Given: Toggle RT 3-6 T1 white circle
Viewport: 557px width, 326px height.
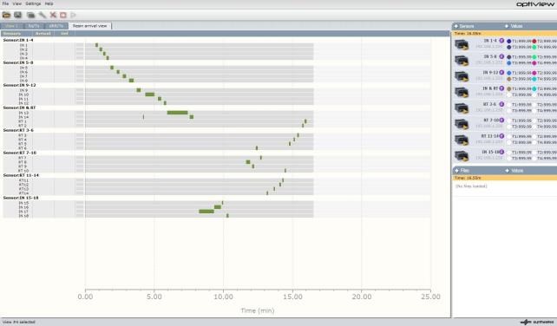Looking at the screenshot, I should point(508,105).
